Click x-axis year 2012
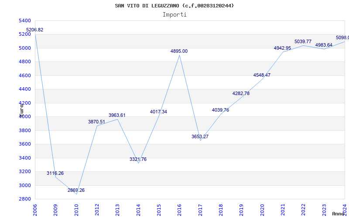Screen dimensions: 349x218 click(97, 210)
